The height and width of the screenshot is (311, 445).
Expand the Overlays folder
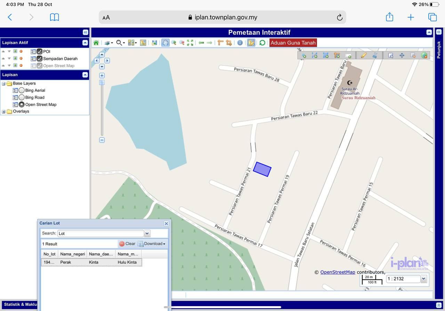(3, 112)
